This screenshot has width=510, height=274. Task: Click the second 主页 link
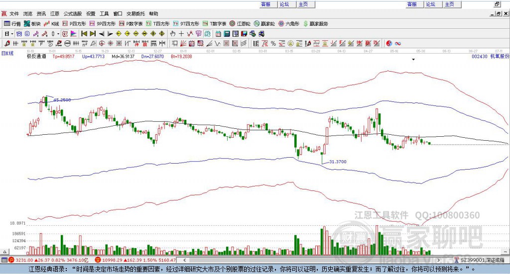449,4
